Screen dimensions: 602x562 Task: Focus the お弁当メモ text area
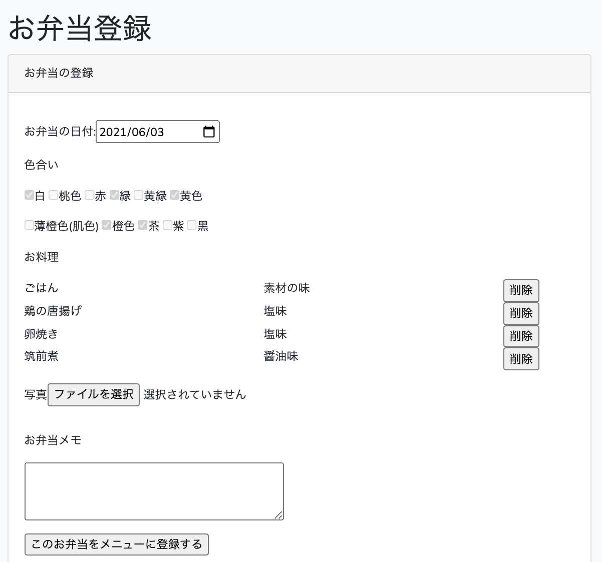154,491
